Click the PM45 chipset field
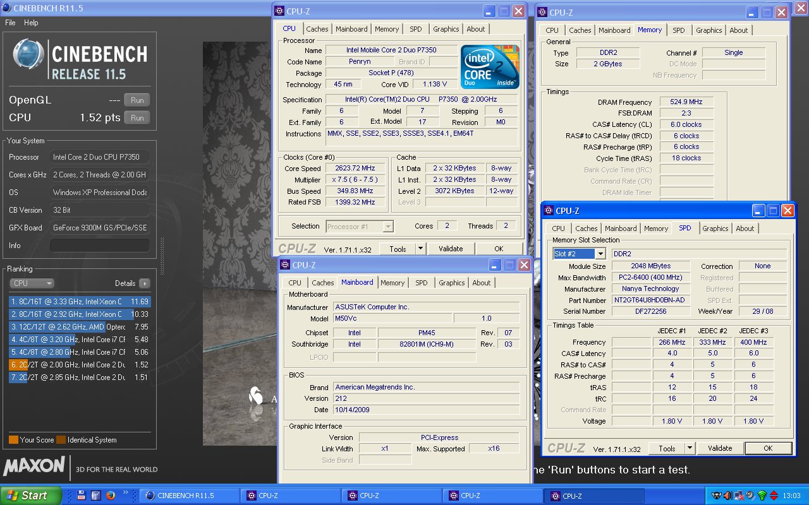The width and height of the screenshot is (809, 505). coord(426,333)
